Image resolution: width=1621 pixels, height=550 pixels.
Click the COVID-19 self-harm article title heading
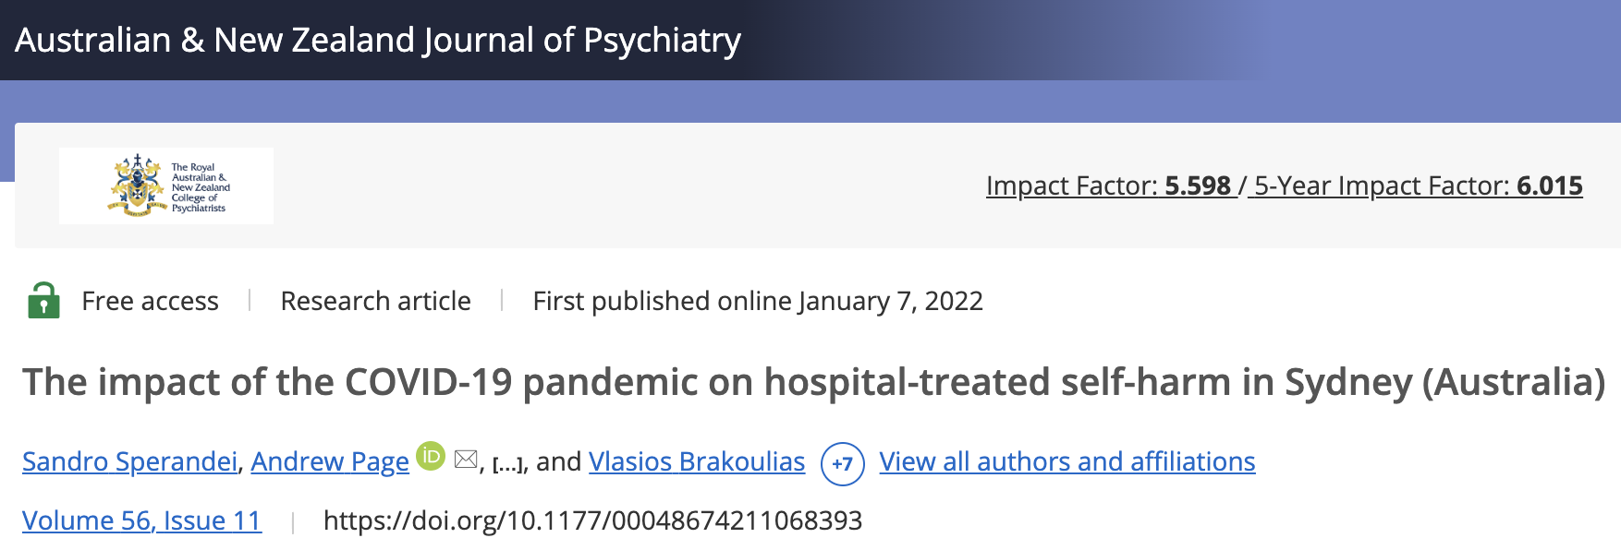(x=814, y=382)
